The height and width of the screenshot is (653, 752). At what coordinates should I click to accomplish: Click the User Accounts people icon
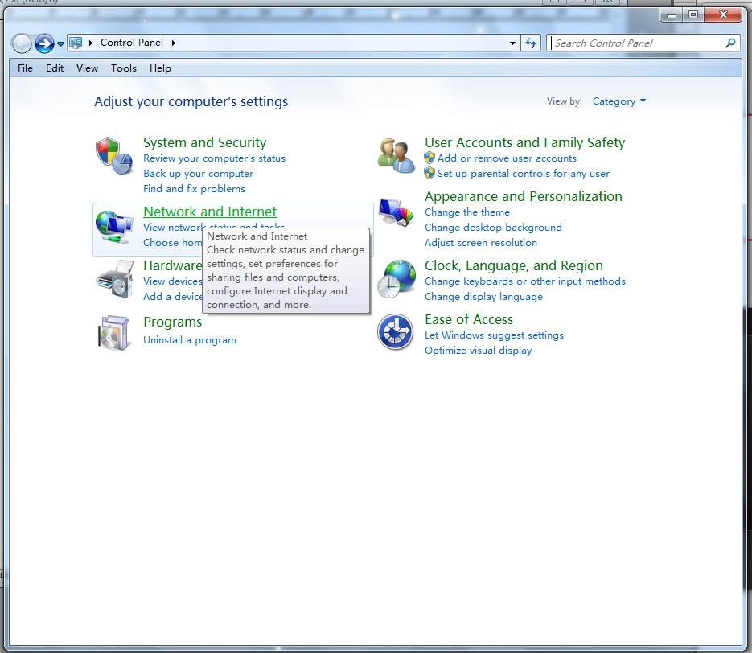tap(396, 155)
